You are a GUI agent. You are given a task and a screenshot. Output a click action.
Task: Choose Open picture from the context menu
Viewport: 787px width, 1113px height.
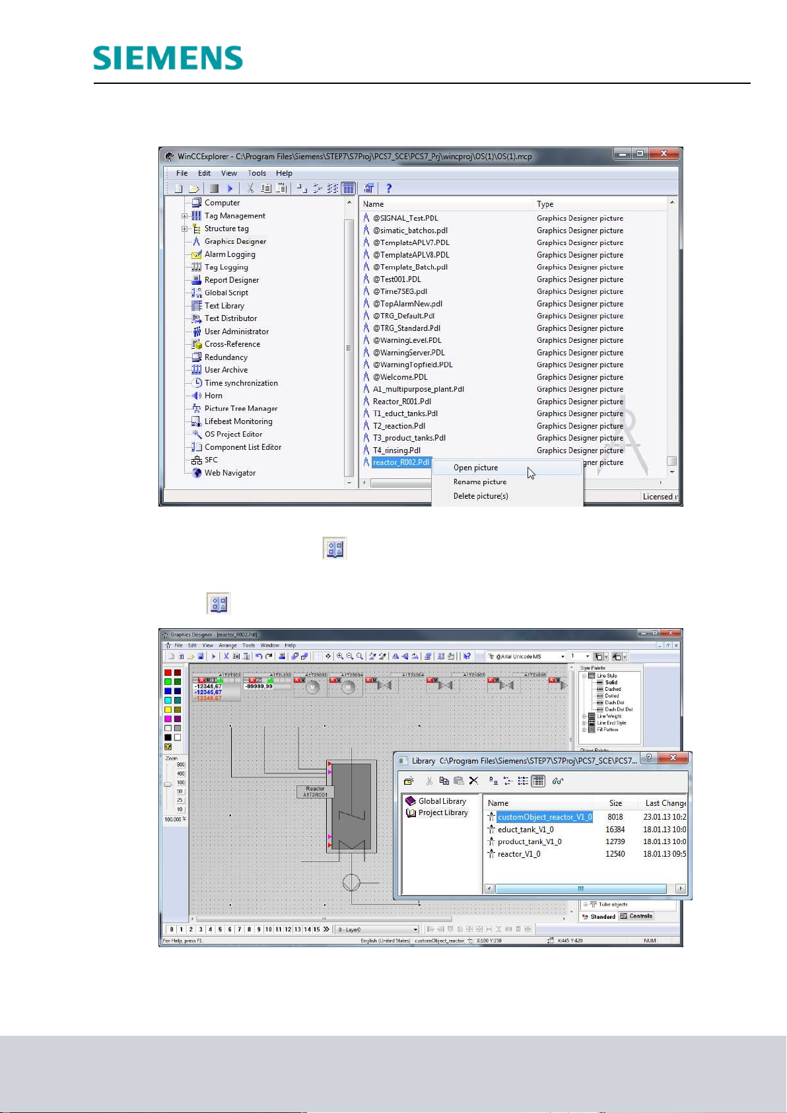coord(475,468)
